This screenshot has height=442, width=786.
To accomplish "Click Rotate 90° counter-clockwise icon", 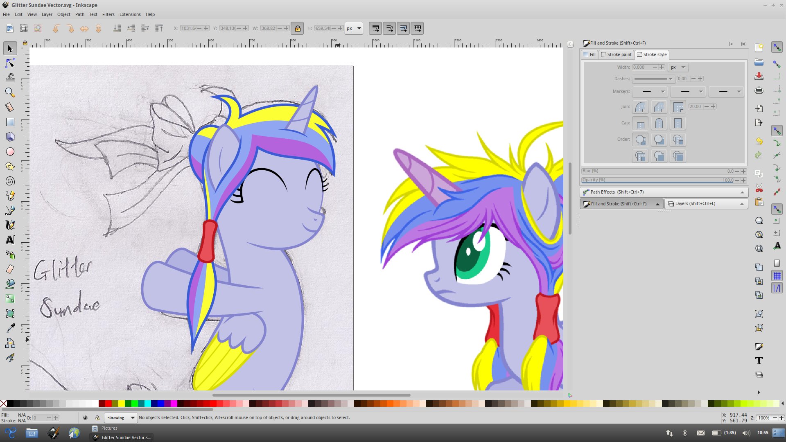I will tap(56, 28).
